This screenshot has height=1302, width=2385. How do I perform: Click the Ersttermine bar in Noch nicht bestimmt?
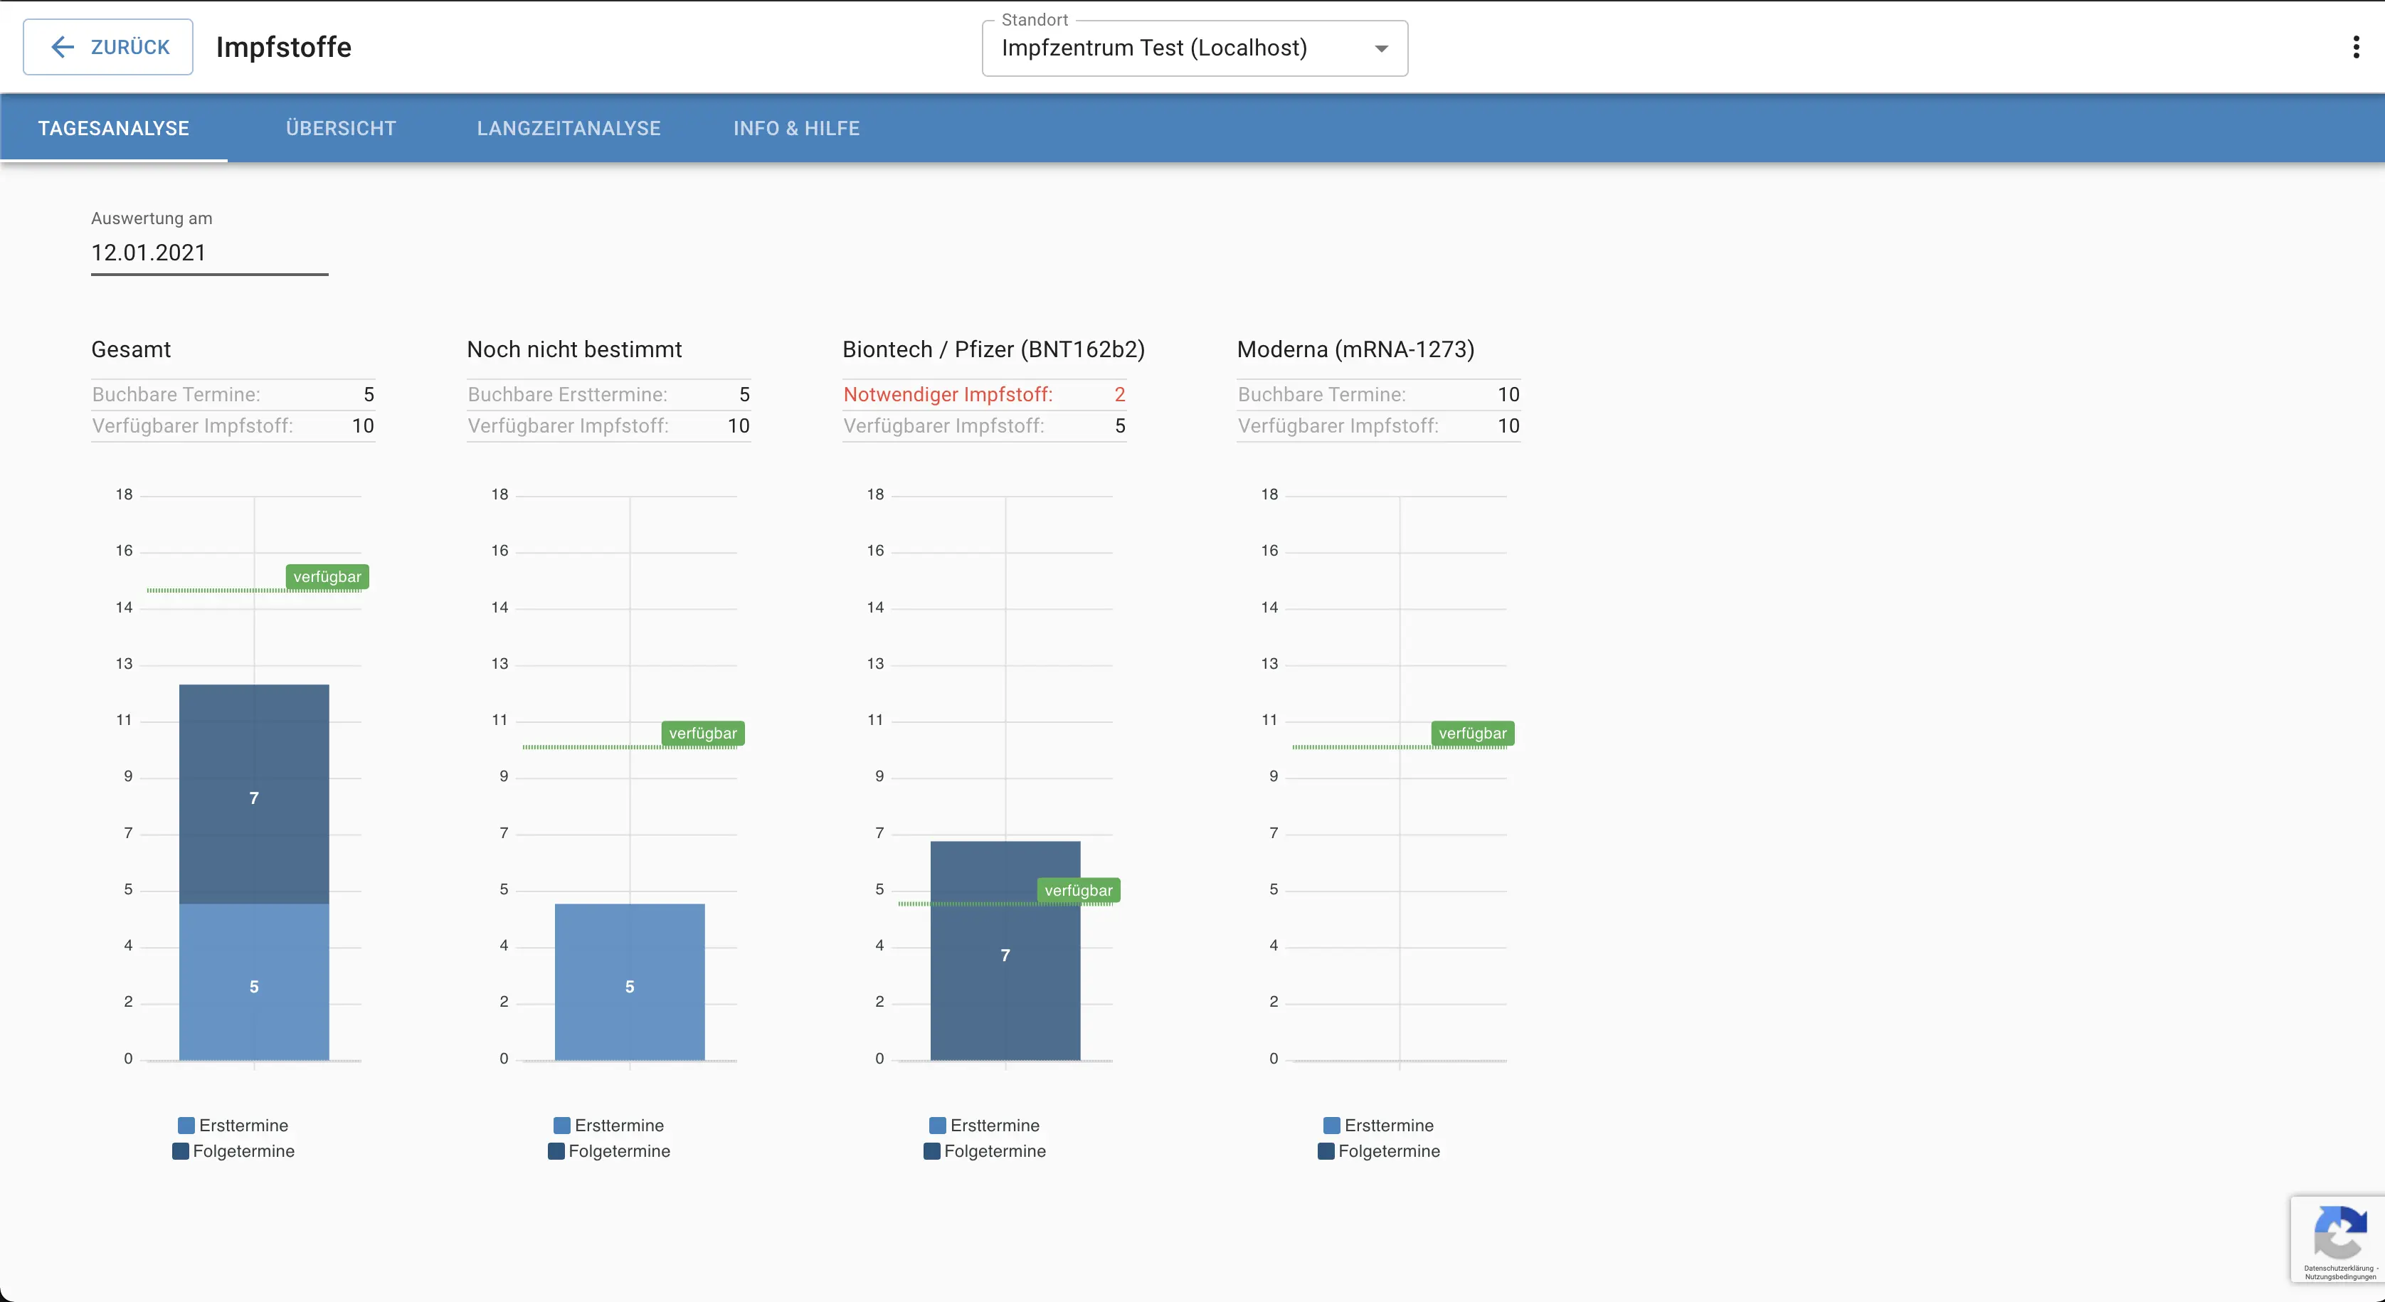tap(630, 982)
